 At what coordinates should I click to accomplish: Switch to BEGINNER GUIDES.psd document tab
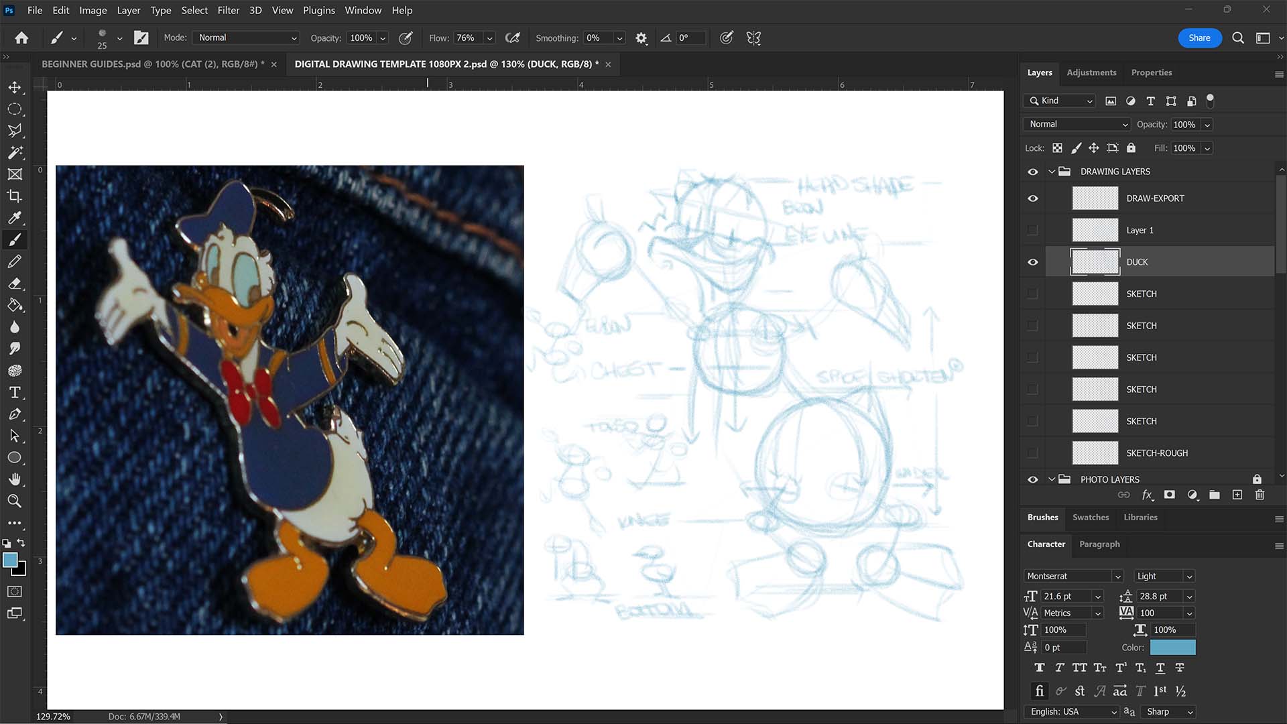coord(153,64)
